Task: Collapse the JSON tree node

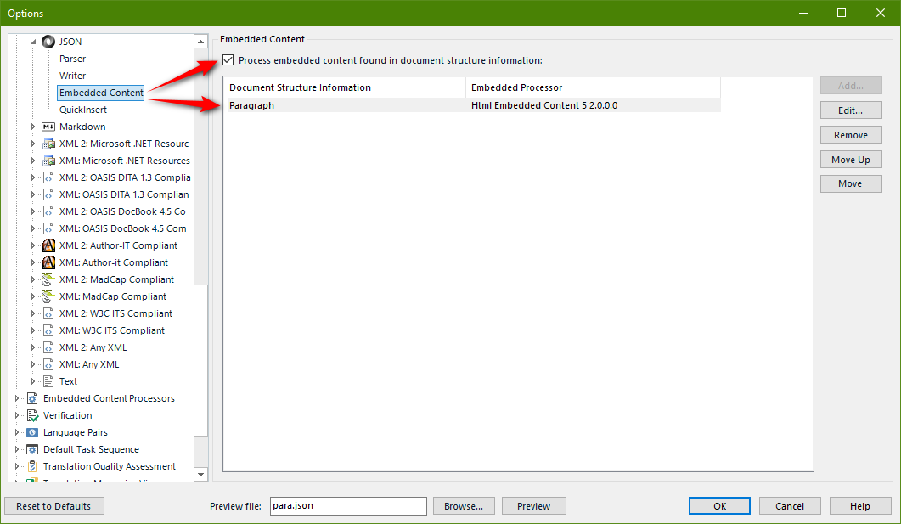Action: [33, 42]
